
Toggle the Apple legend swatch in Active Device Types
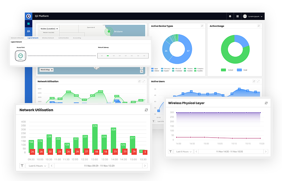[x=152, y=68]
